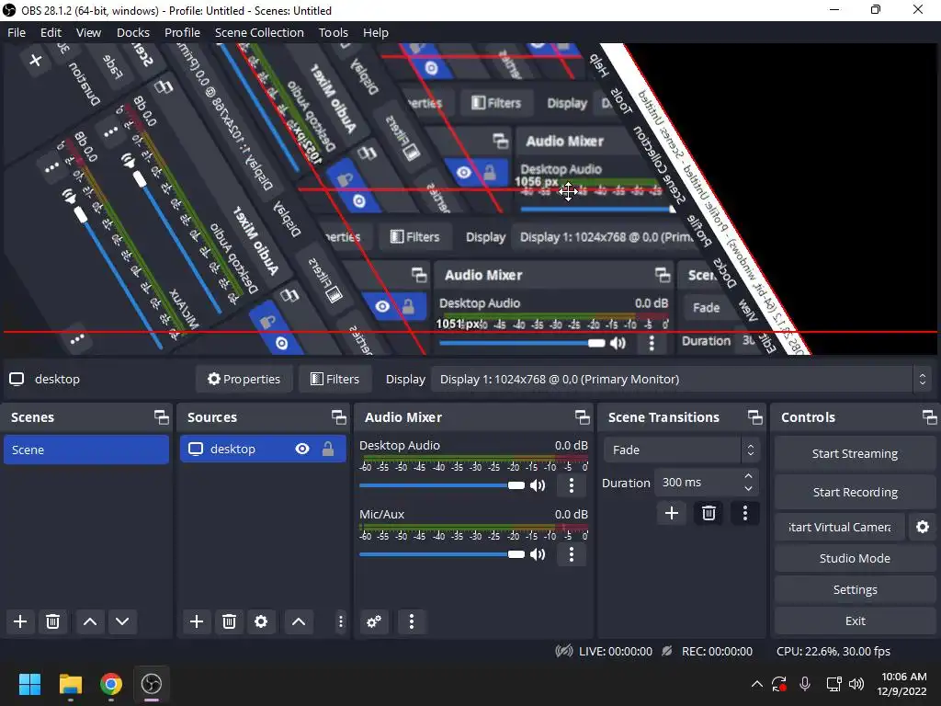Open Mic/Aux options menu
Image resolution: width=941 pixels, height=706 pixels.
[x=572, y=554]
